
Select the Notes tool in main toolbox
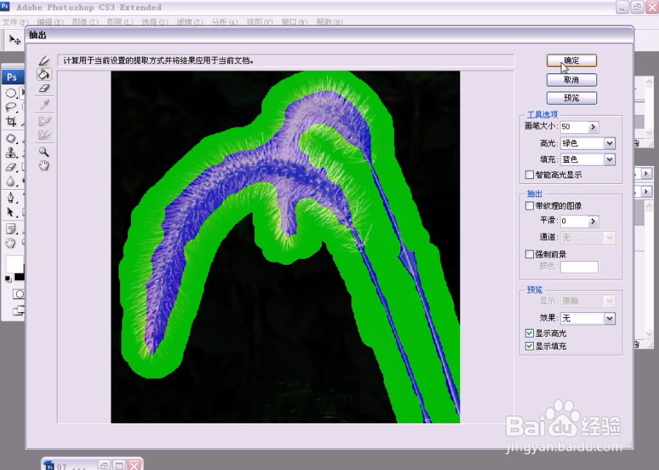point(11,228)
